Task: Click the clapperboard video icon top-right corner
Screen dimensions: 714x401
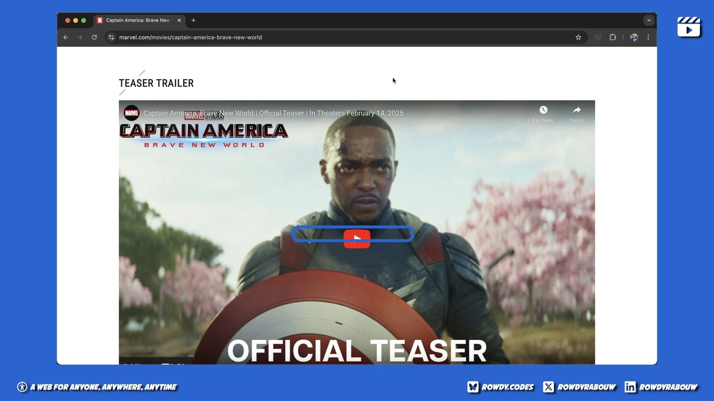Action: coord(689,27)
